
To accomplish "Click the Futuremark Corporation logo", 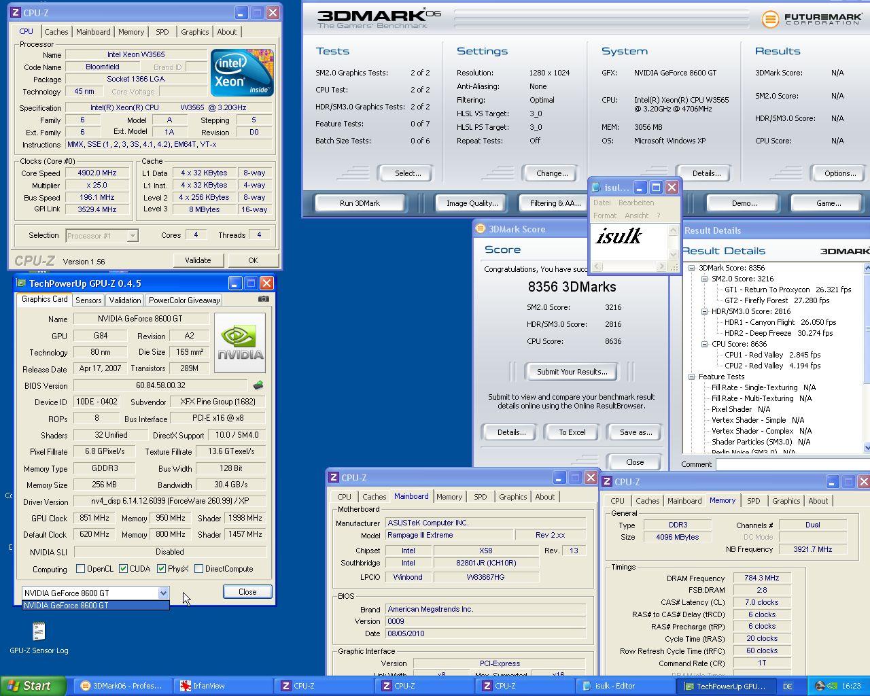I will pos(812,19).
